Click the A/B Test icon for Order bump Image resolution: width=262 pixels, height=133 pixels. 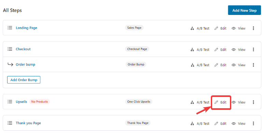click(x=192, y=65)
